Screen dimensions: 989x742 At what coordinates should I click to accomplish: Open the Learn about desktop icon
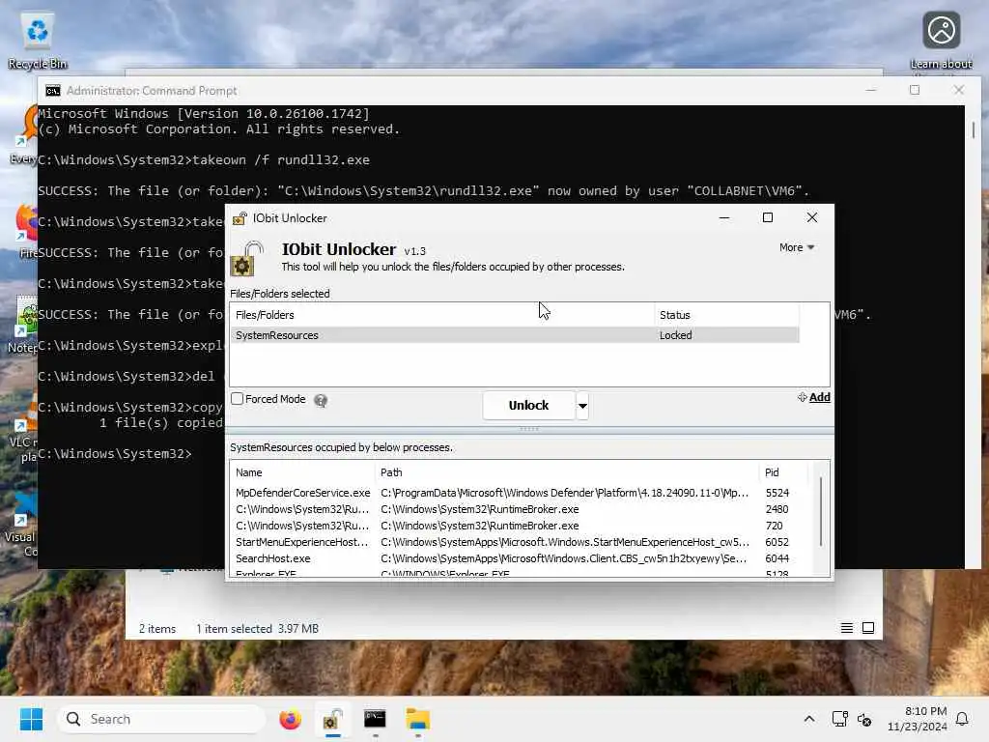point(941,41)
